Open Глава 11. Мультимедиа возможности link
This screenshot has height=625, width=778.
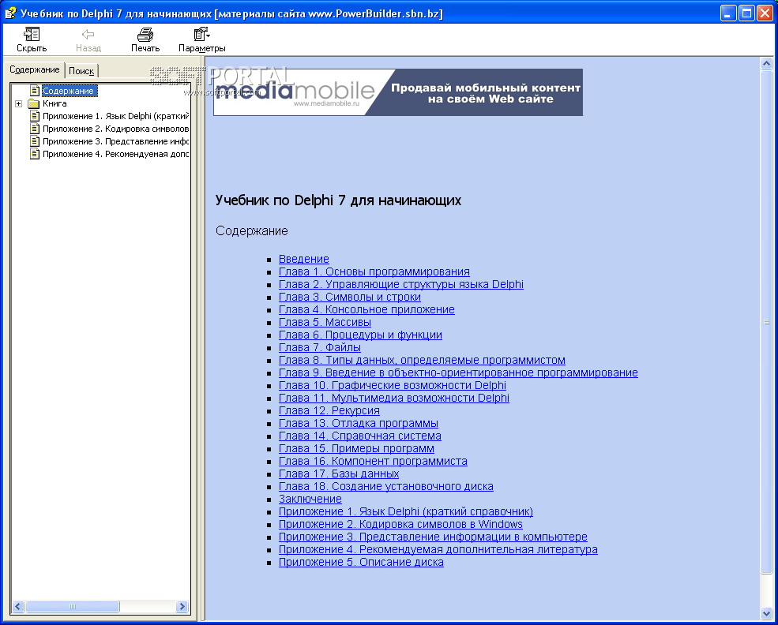[394, 398]
